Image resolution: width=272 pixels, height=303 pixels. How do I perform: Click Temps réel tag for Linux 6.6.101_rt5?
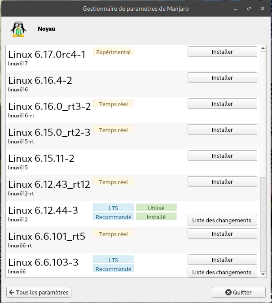click(x=114, y=234)
